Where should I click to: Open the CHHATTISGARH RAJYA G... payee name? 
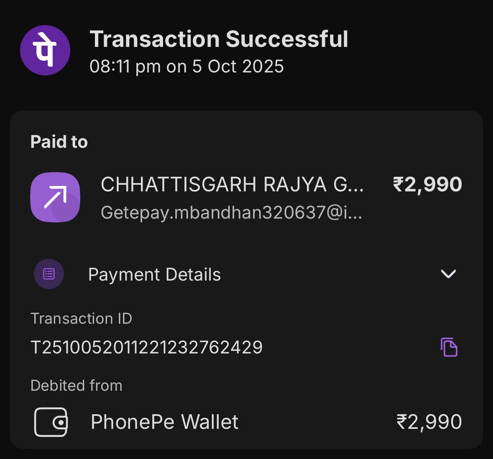point(232,185)
